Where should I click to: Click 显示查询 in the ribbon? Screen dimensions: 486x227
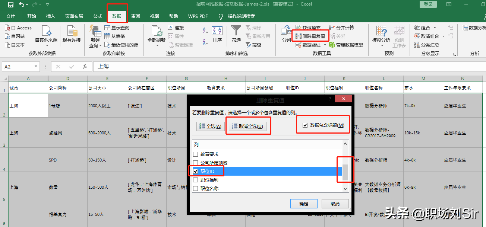117,28
